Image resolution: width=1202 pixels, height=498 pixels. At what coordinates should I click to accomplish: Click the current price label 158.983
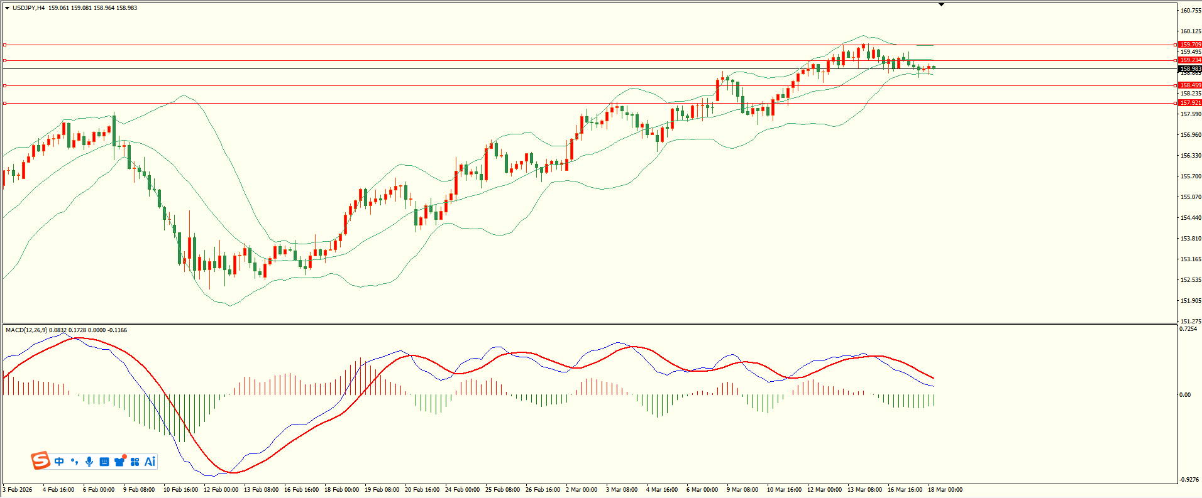(1190, 69)
